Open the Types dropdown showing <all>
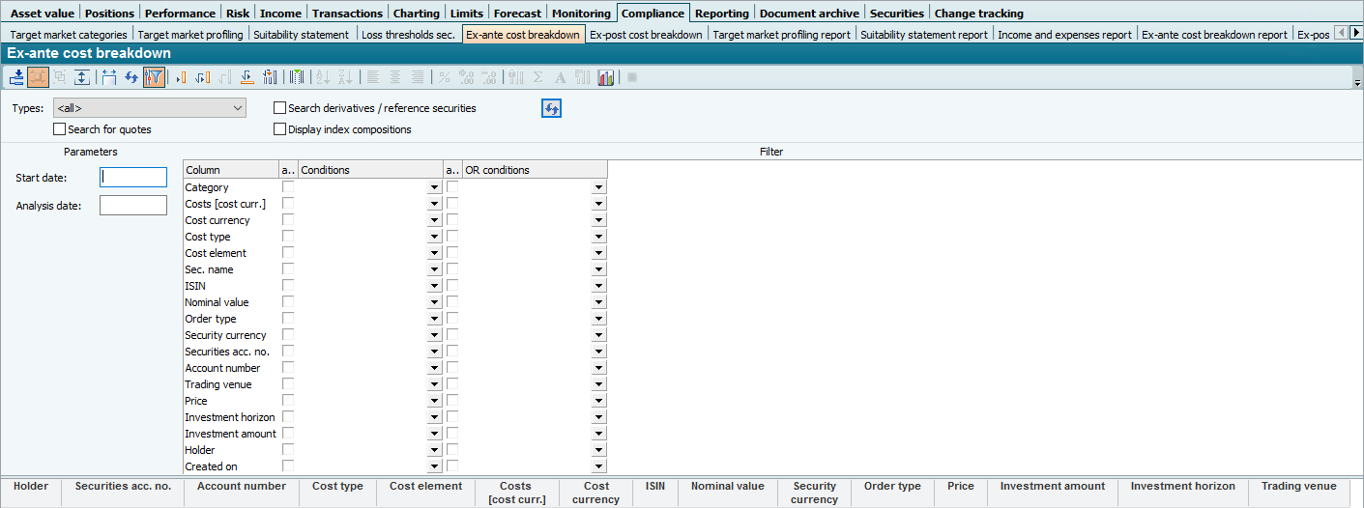 (x=150, y=109)
